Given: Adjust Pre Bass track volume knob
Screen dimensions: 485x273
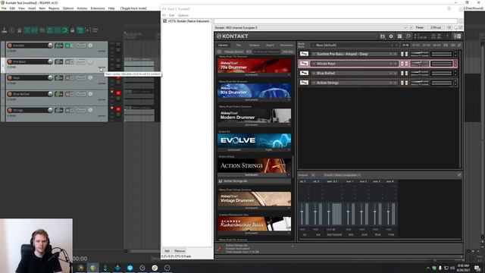Looking at the screenshot, I should pyautogui.click(x=50, y=61).
